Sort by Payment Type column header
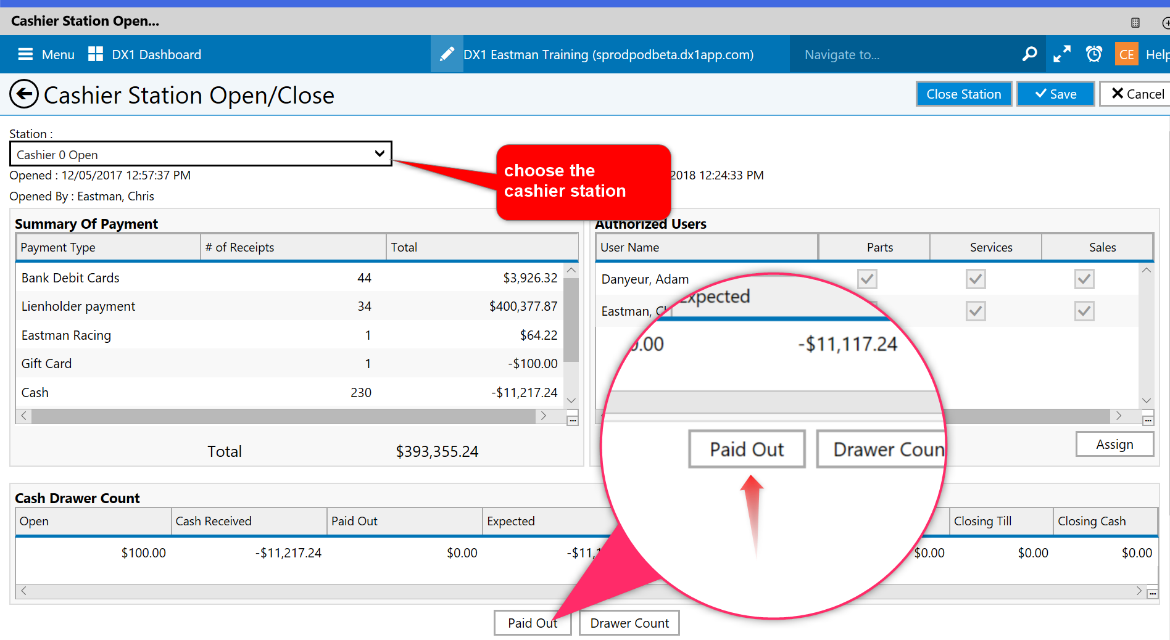 point(108,247)
